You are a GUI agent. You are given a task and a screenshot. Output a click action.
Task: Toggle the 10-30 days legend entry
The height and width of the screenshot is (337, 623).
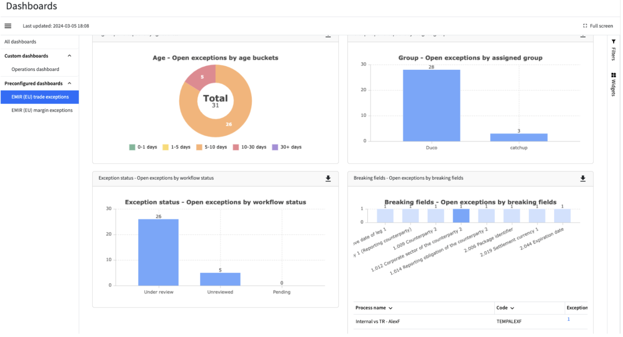pyautogui.click(x=250, y=147)
